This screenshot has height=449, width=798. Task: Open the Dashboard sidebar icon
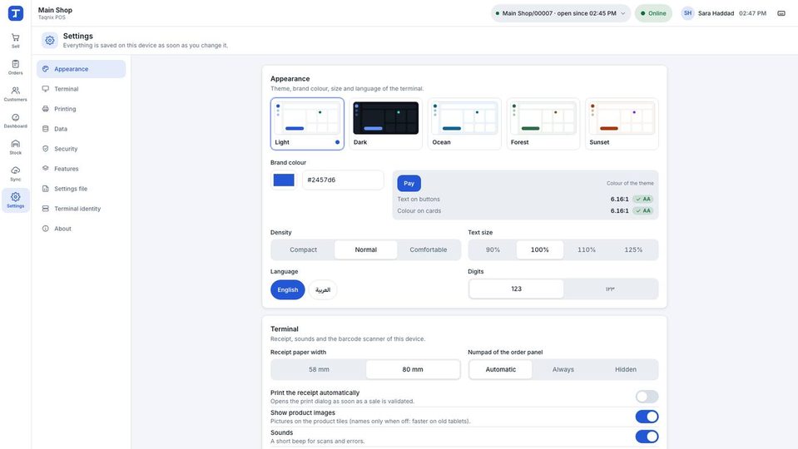coord(15,121)
